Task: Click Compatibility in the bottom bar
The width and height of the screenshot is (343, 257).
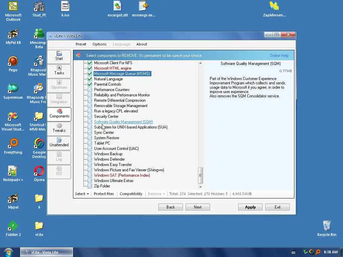Action: pos(131,194)
